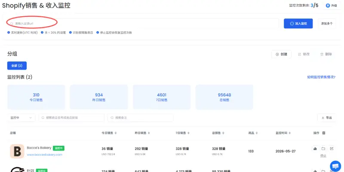The image size is (344, 172).
Task: Open the chat support bubble icon
Action: coord(335,166)
